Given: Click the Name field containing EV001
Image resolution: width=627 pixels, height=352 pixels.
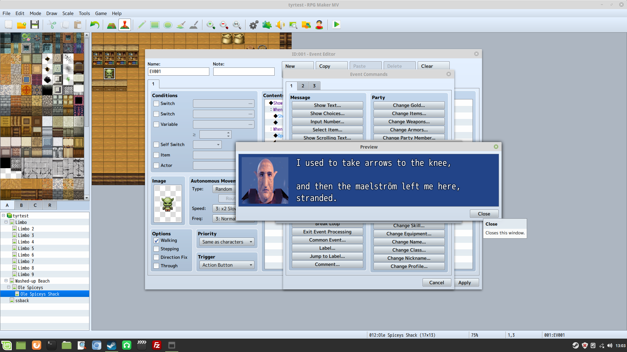Looking at the screenshot, I should (178, 72).
